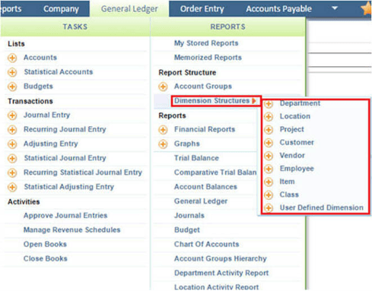Image resolution: width=372 pixels, height=291 pixels.
Task: Click the plus icon beside Customer dimension
Action: [x=269, y=143]
